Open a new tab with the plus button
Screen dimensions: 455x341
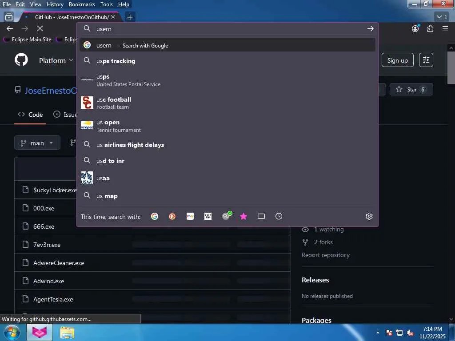[x=130, y=17]
